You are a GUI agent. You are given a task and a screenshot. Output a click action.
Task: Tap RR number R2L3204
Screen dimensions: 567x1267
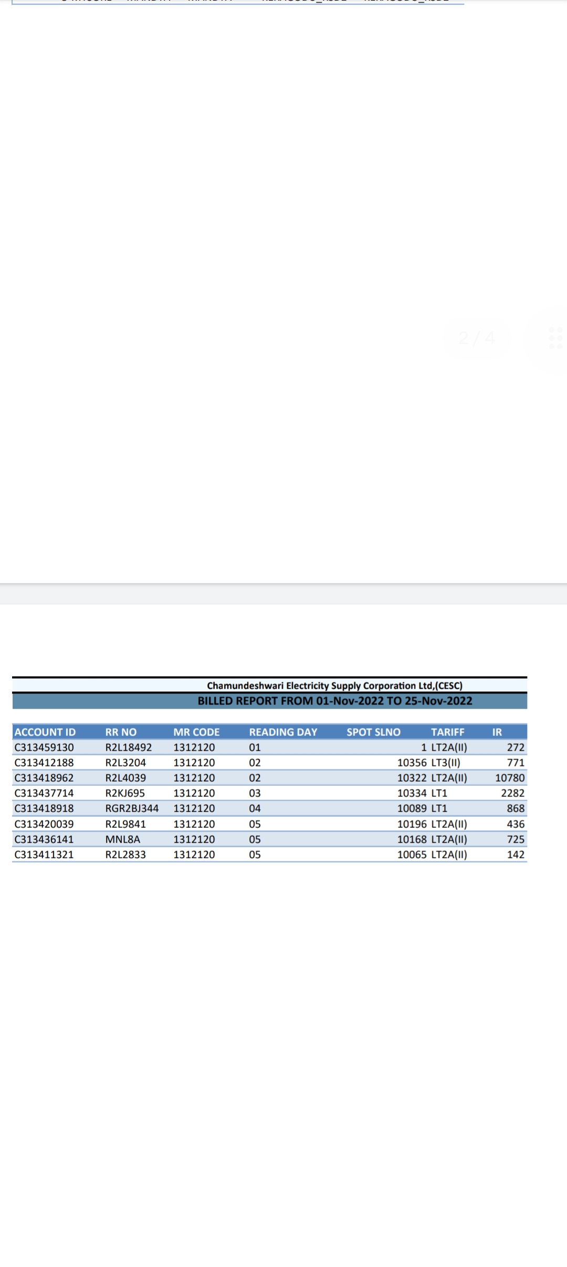click(x=125, y=762)
